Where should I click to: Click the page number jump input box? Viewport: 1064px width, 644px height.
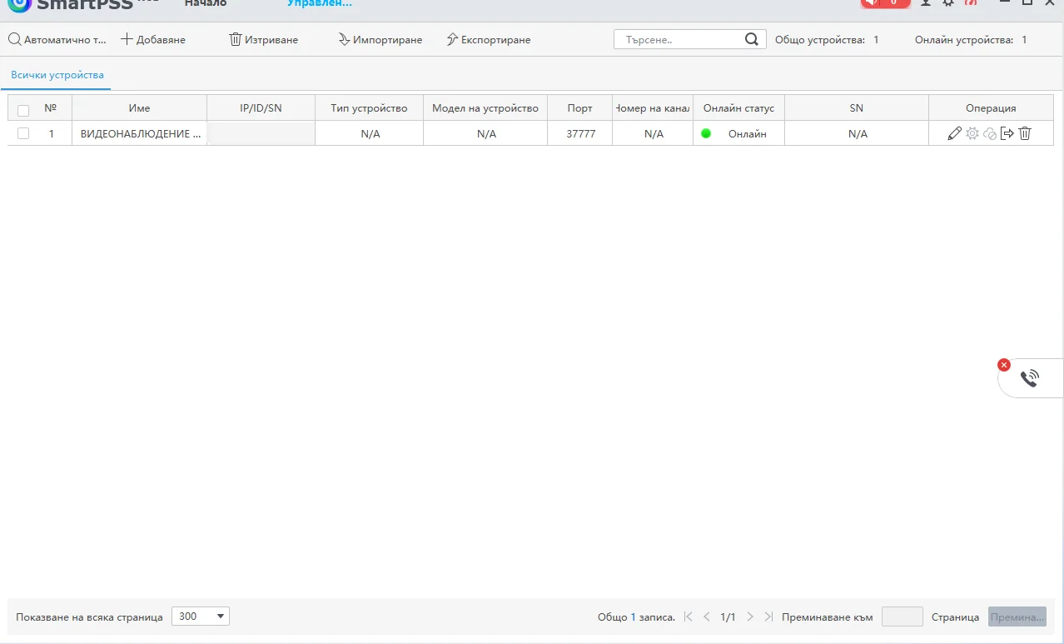(x=902, y=617)
